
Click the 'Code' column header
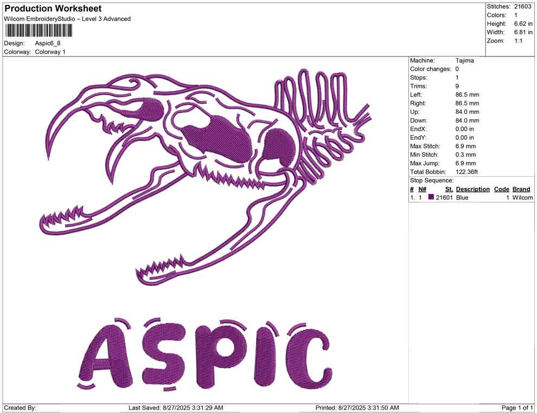[x=502, y=189]
